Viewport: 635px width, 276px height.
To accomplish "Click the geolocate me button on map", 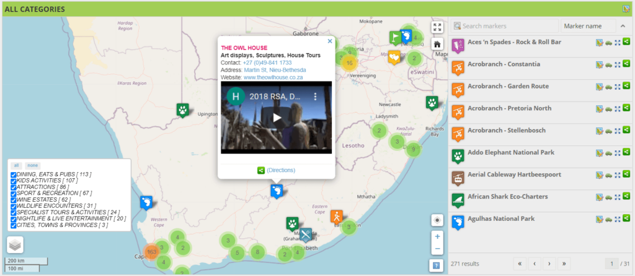I will (x=438, y=220).
